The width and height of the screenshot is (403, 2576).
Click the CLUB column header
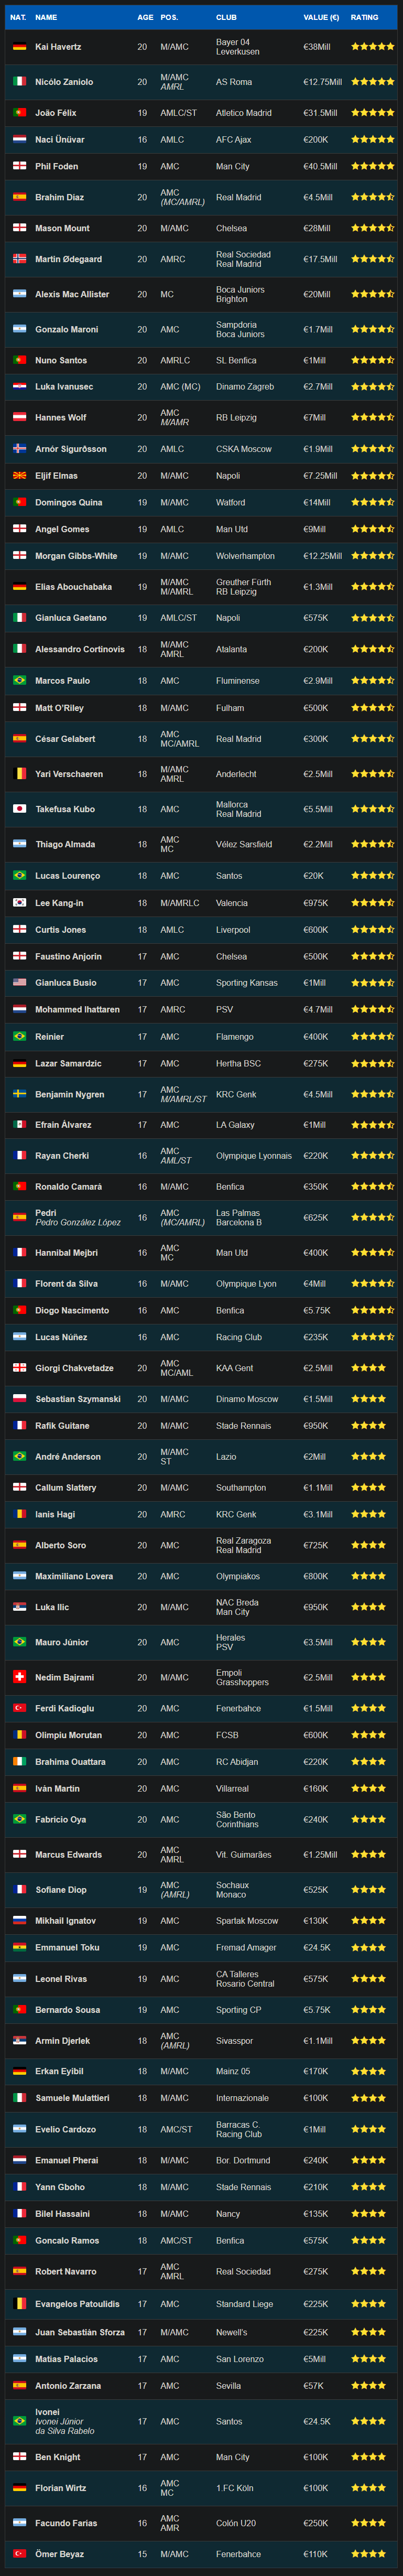pyautogui.click(x=226, y=17)
